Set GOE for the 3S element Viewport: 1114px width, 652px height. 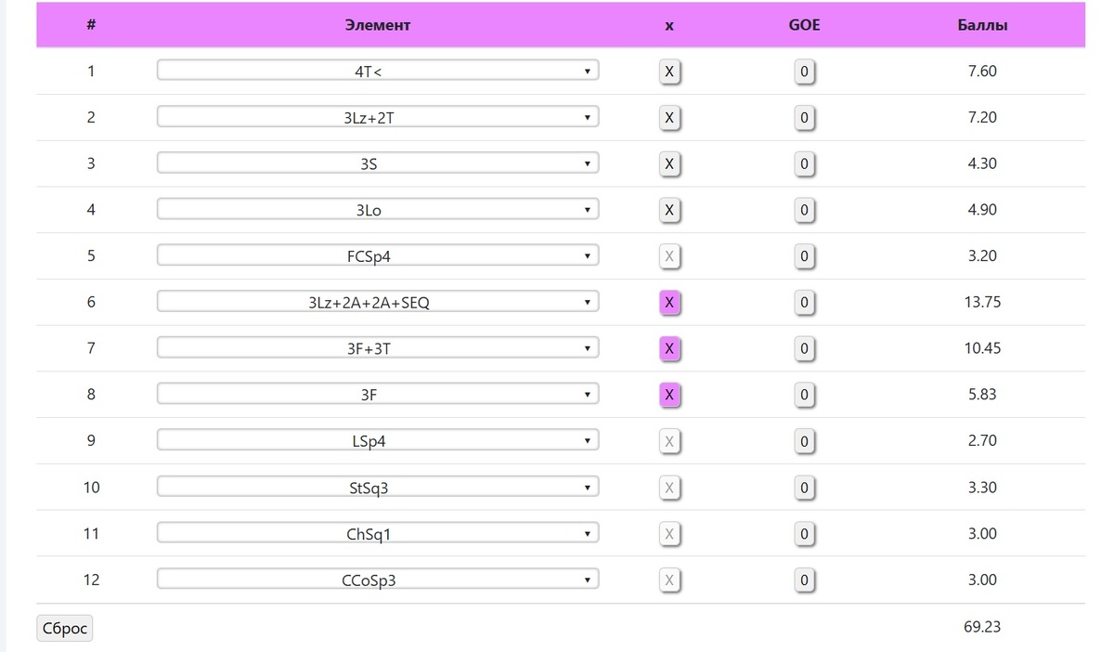pyautogui.click(x=805, y=164)
